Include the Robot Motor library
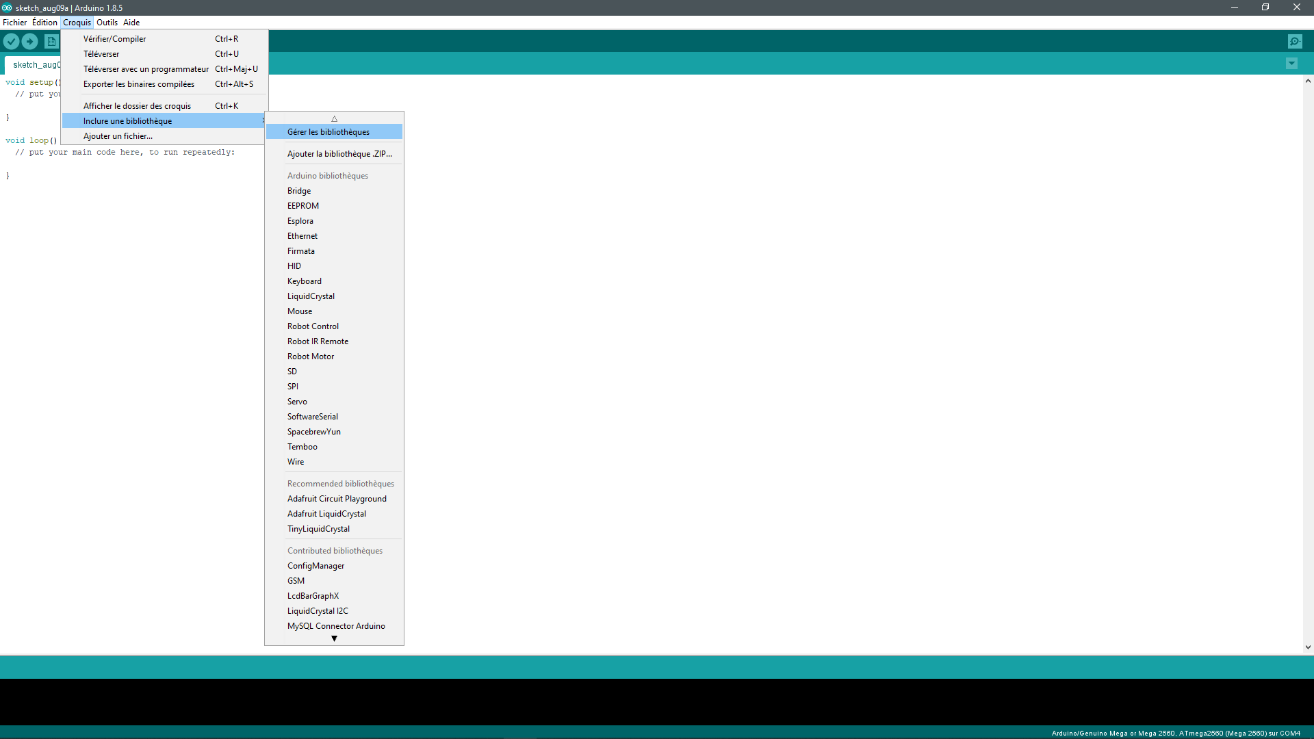1314x739 pixels. click(x=334, y=356)
